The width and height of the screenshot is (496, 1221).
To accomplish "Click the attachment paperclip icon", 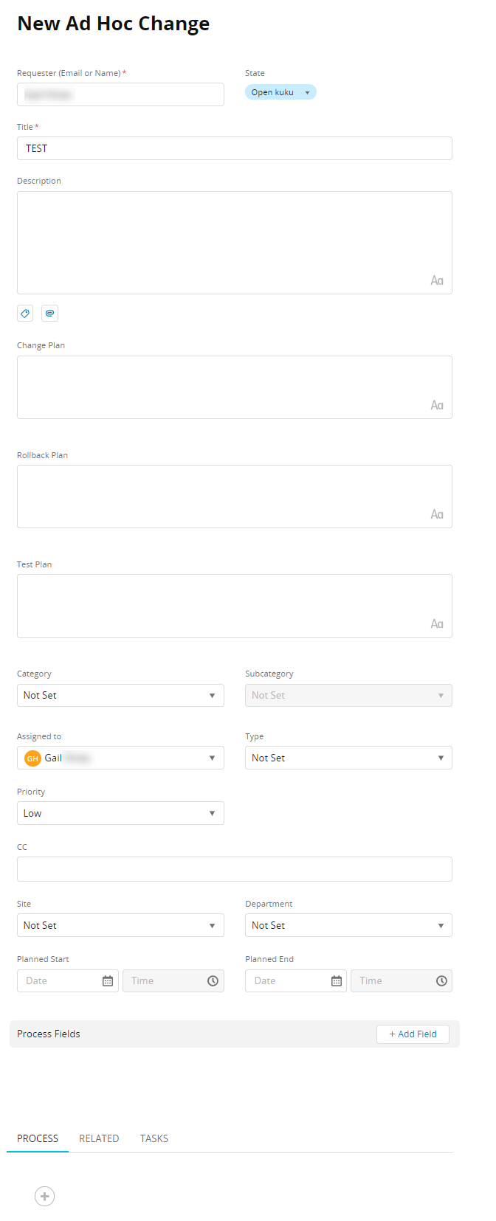I will click(x=49, y=314).
